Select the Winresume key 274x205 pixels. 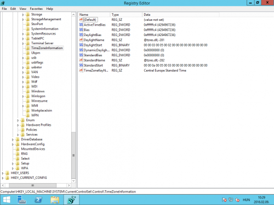[x=39, y=101]
